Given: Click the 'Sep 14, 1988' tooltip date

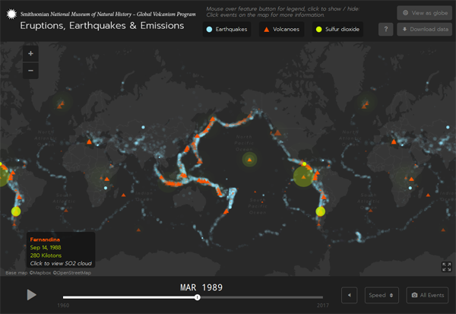Looking at the screenshot, I should pos(46,247).
